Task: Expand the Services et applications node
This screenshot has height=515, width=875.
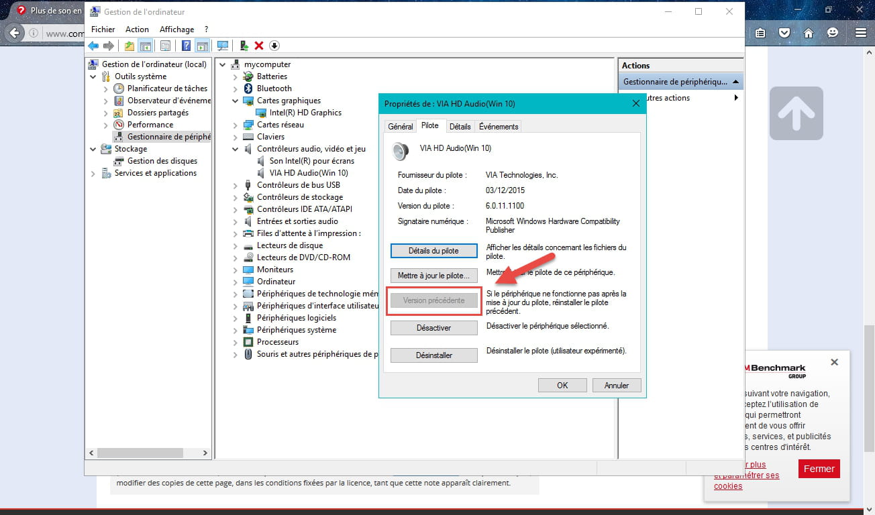Action: (93, 173)
